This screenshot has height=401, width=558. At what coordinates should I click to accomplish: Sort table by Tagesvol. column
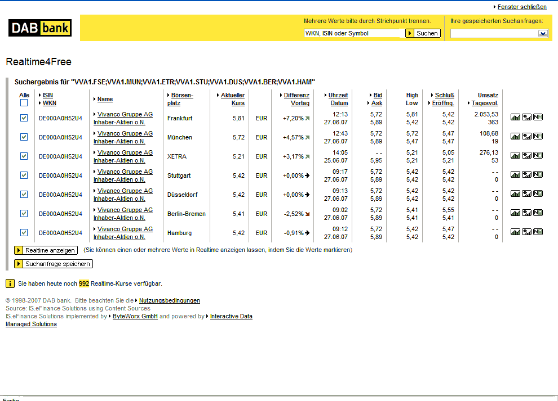(x=485, y=103)
